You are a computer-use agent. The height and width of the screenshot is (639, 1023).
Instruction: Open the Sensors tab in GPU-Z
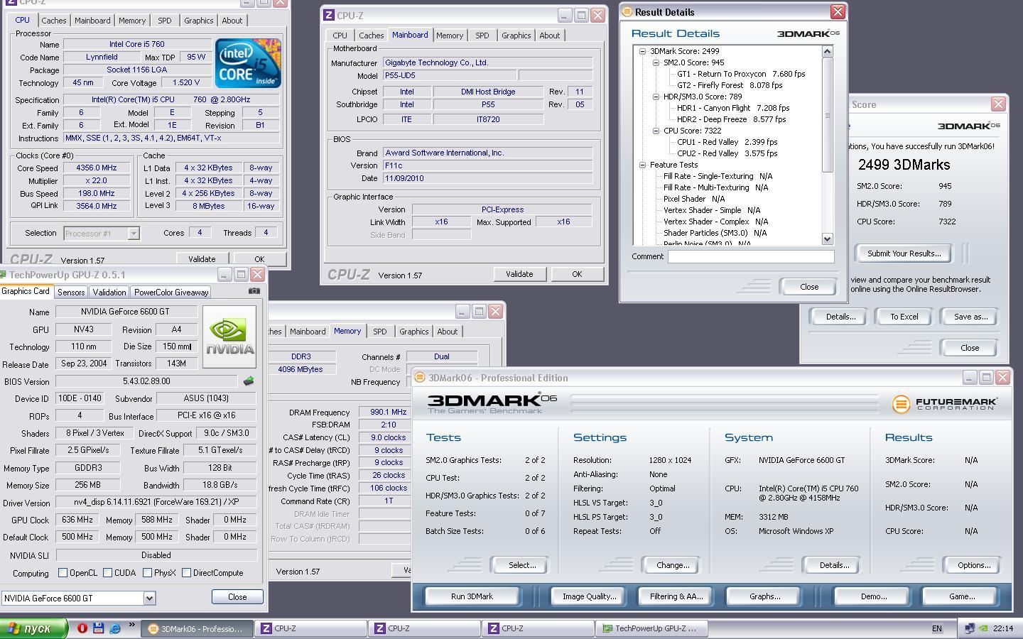click(71, 292)
